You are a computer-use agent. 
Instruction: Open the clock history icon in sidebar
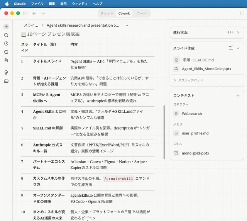6,43
